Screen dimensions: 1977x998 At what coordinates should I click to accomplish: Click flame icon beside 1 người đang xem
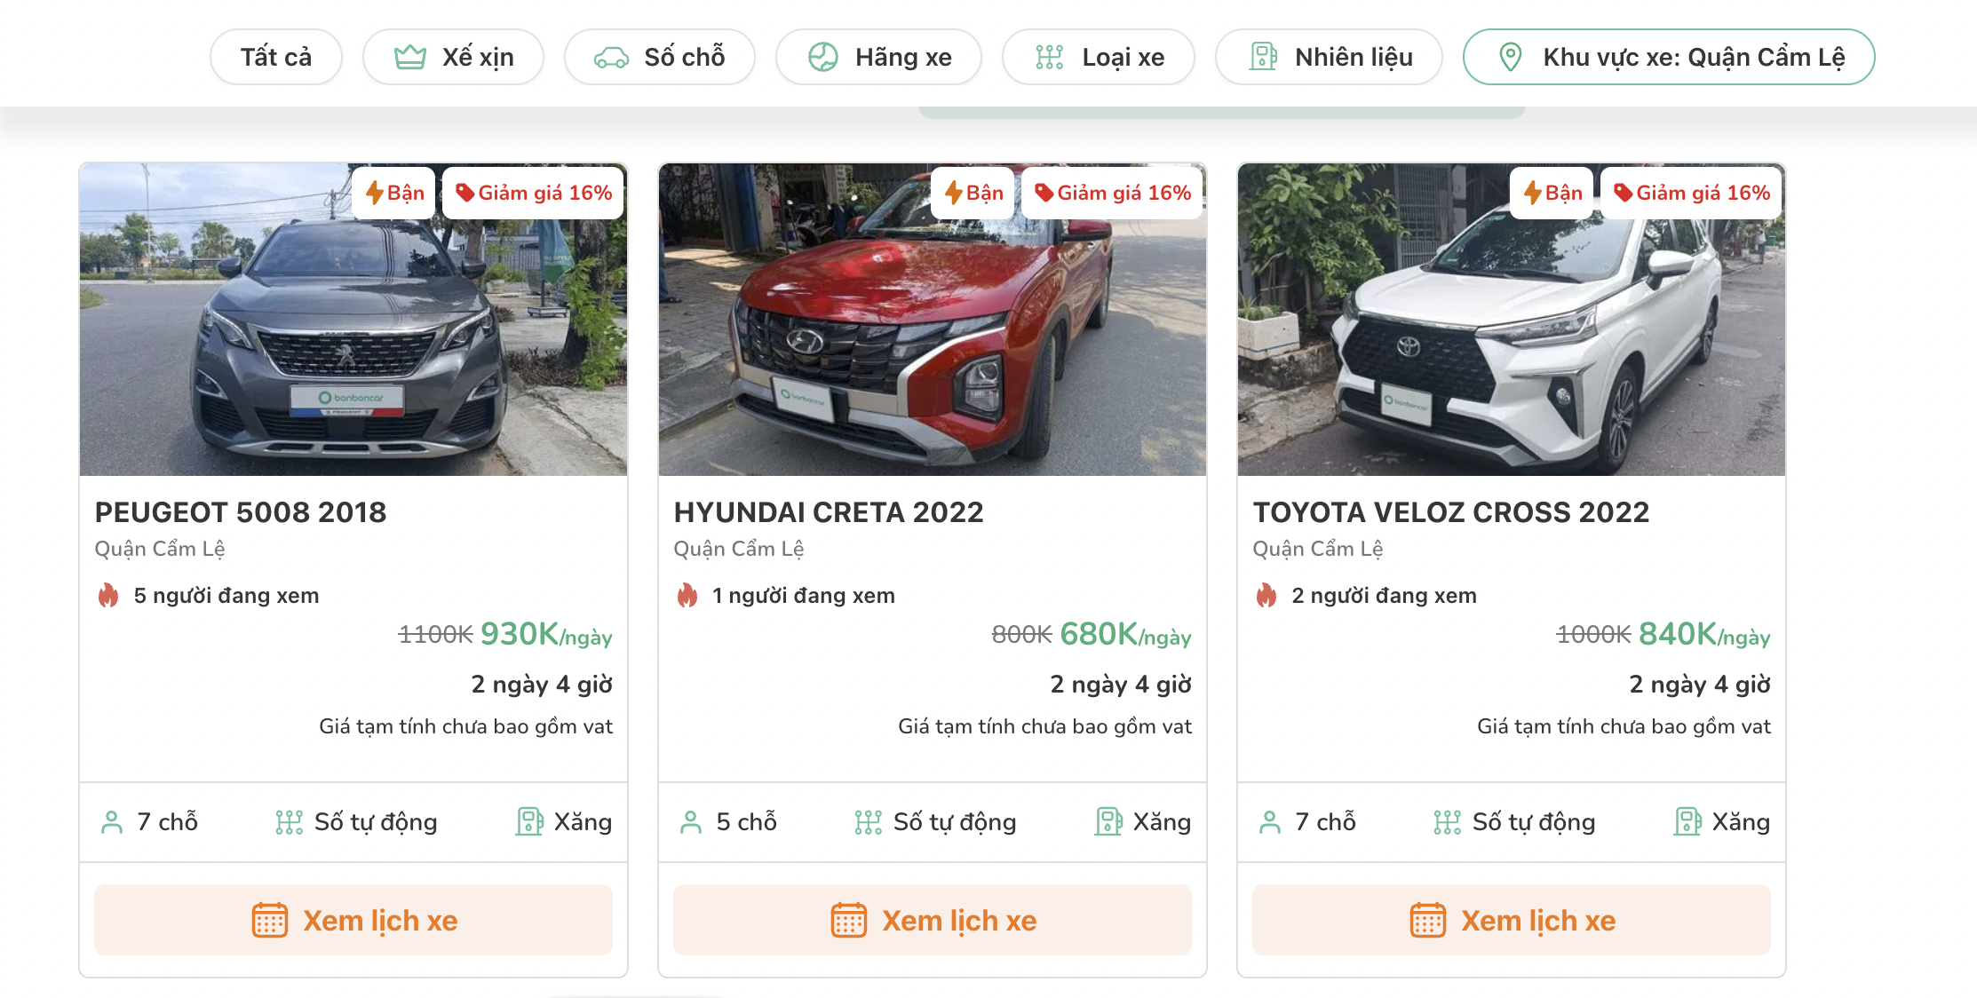click(687, 595)
